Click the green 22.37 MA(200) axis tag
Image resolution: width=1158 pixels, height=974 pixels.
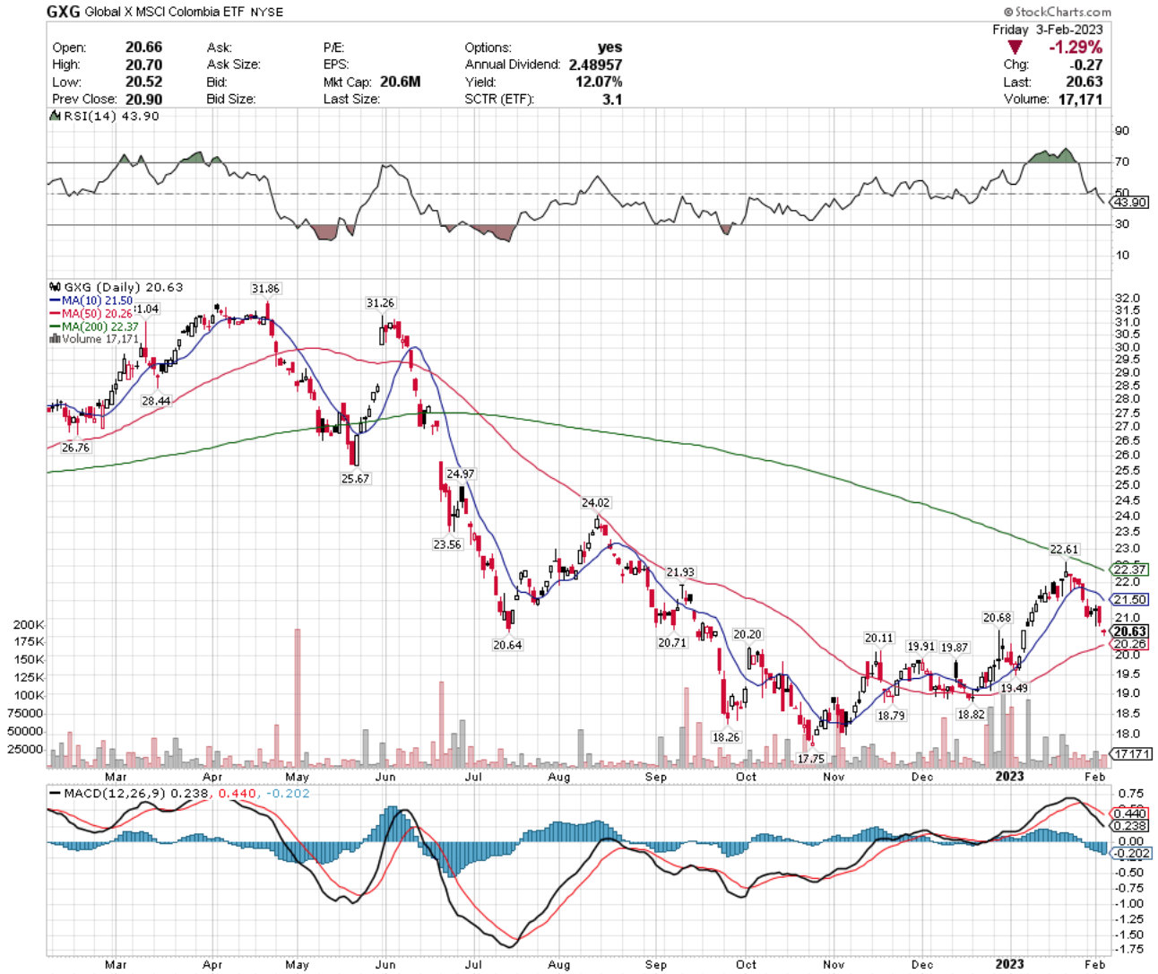1129,570
